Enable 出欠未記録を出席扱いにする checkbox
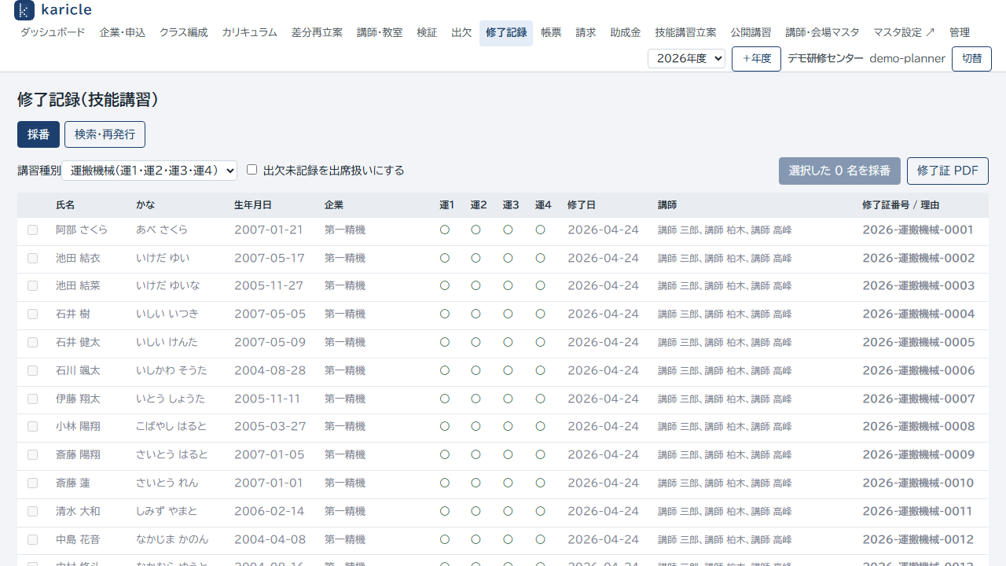Viewport: 1006px width, 566px height. tap(252, 170)
